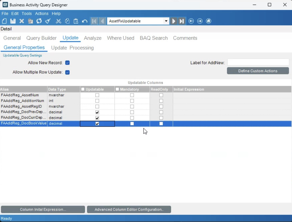Viewport: 292px width, 222px height.
Task: Open the Actions menu
Action: click(42, 14)
